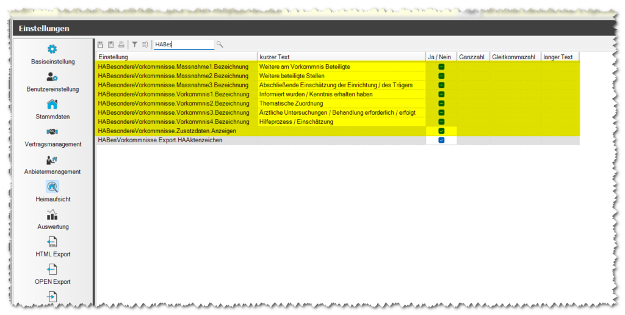Open HTML Export icon
The height and width of the screenshot is (315, 625).
coord(52,242)
